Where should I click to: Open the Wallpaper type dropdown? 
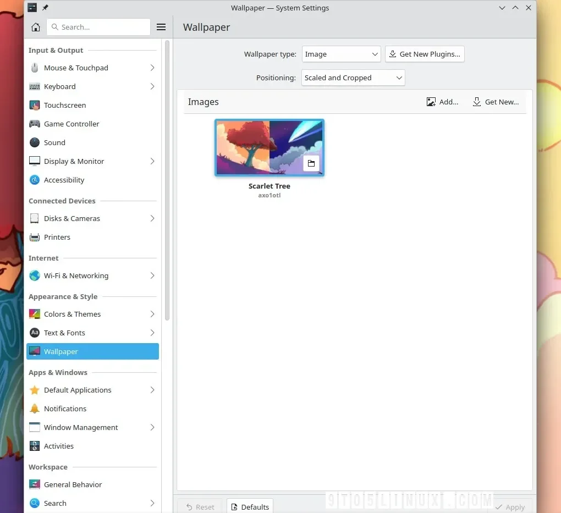[342, 54]
